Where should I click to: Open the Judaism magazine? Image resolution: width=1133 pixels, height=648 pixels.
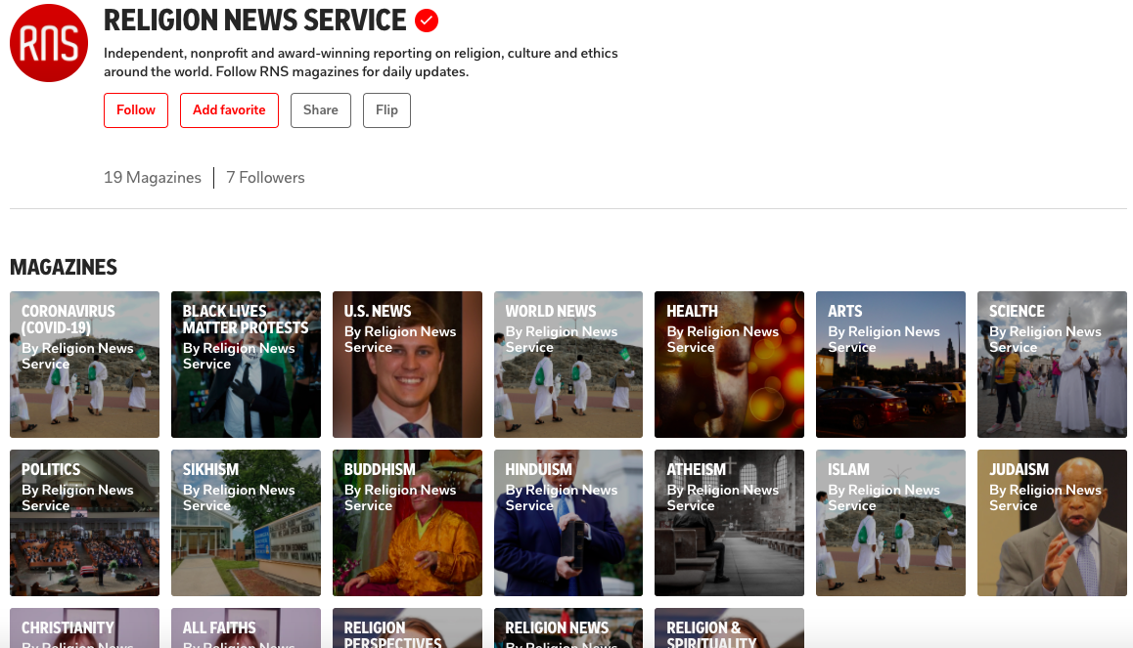pos(1051,522)
